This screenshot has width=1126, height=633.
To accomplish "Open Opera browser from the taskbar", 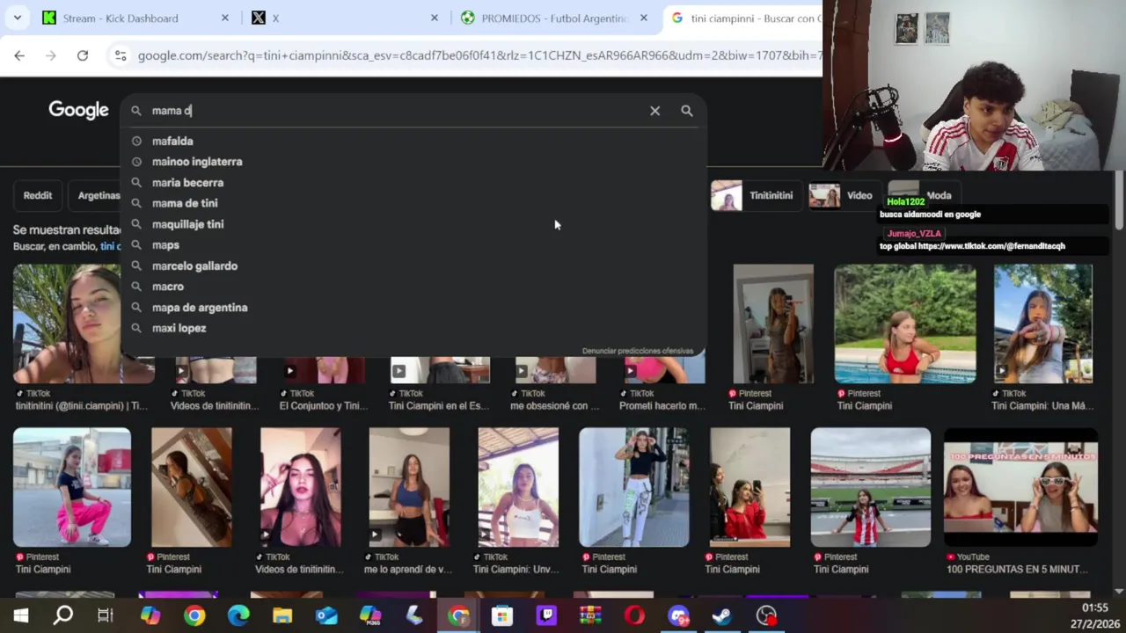I will [634, 616].
